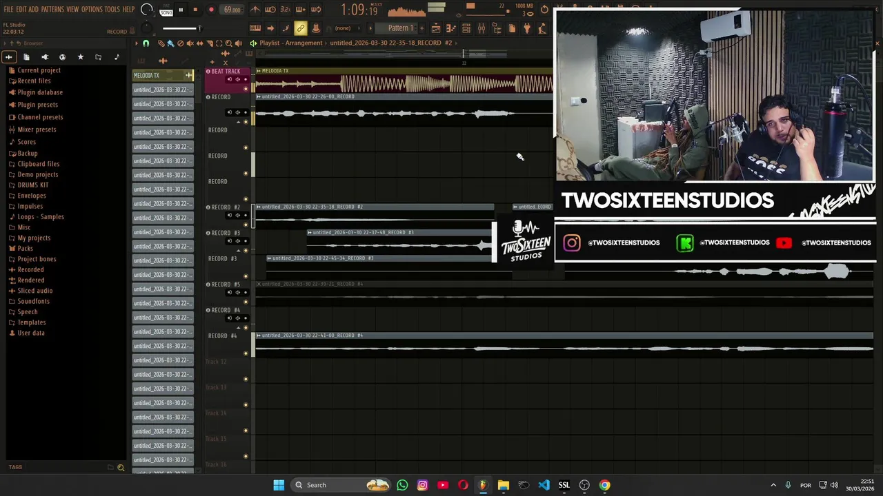
Task: Open WhatsApp from the taskbar
Action: coord(402,485)
